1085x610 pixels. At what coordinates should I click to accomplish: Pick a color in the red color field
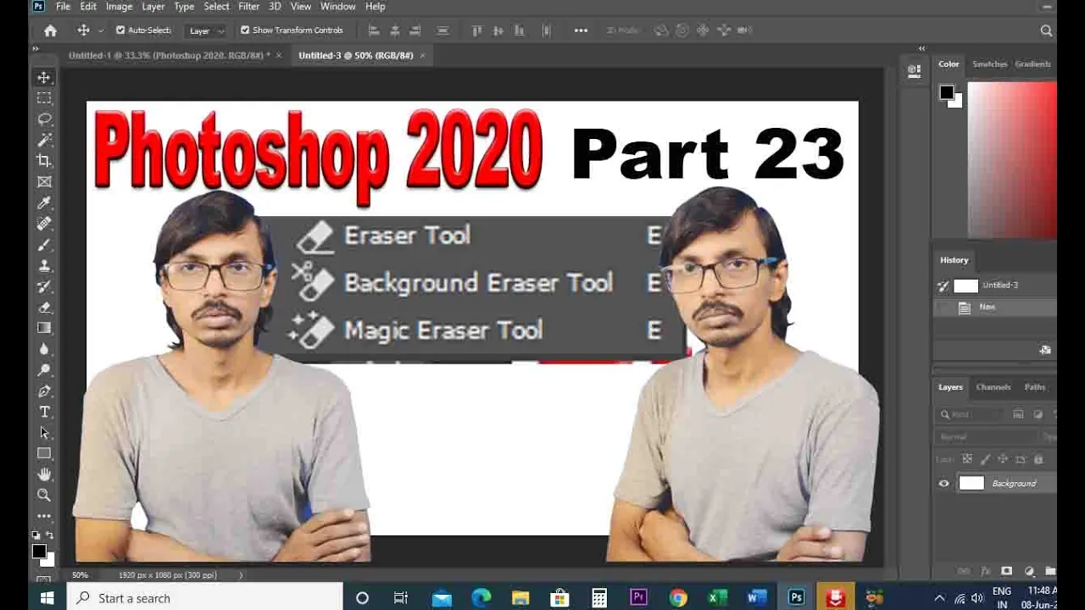(1012, 160)
